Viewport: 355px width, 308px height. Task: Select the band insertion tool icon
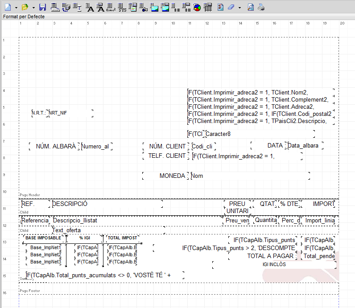[55, 7]
